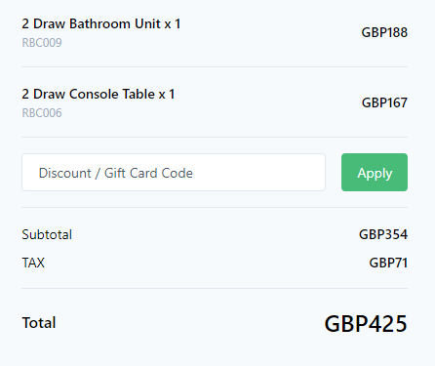The width and height of the screenshot is (435, 366).
Task: Click the GBP188 price
Action: pos(384,32)
